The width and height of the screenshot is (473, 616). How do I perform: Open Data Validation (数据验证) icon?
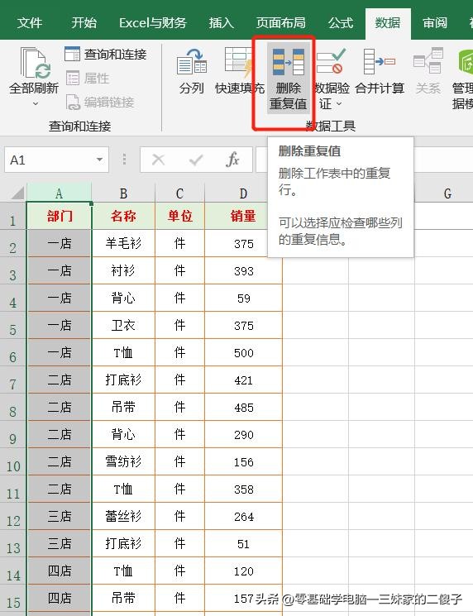point(331,61)
